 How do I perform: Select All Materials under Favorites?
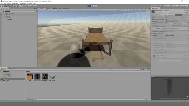pos(8,73)
